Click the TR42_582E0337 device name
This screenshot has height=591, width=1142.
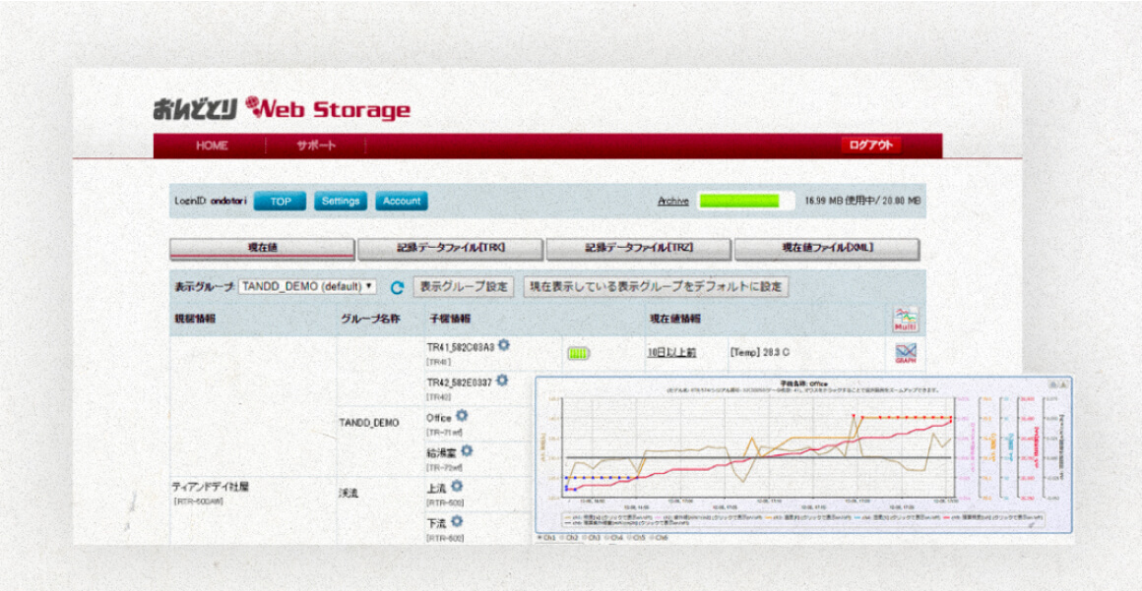(x=460, y=383)
